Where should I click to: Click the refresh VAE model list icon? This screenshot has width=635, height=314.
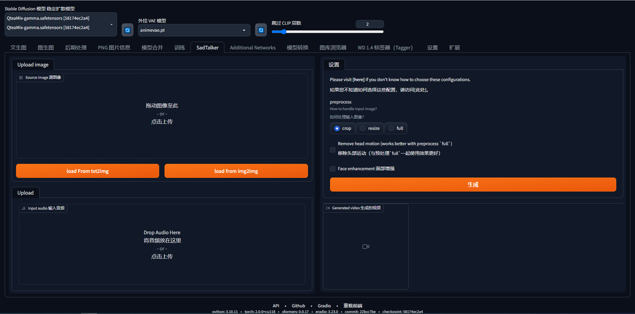click(261, 30)
